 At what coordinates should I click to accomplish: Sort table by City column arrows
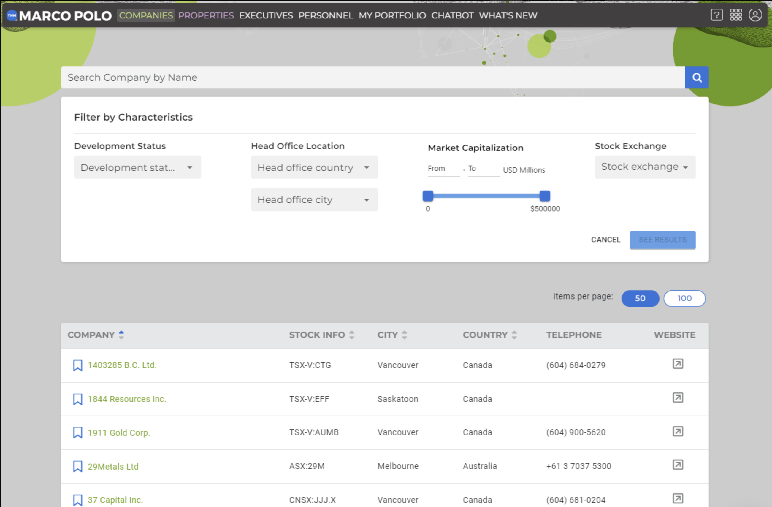tap(404, 335)
